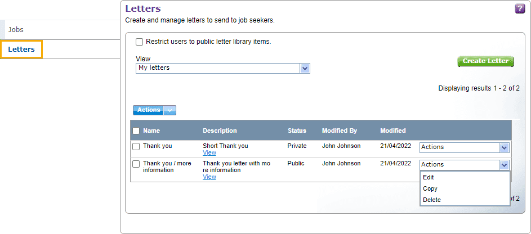This screenshot has height=234, width=531.
Task: Sort by the Modified By column header
Action: [x=340, y=130]
